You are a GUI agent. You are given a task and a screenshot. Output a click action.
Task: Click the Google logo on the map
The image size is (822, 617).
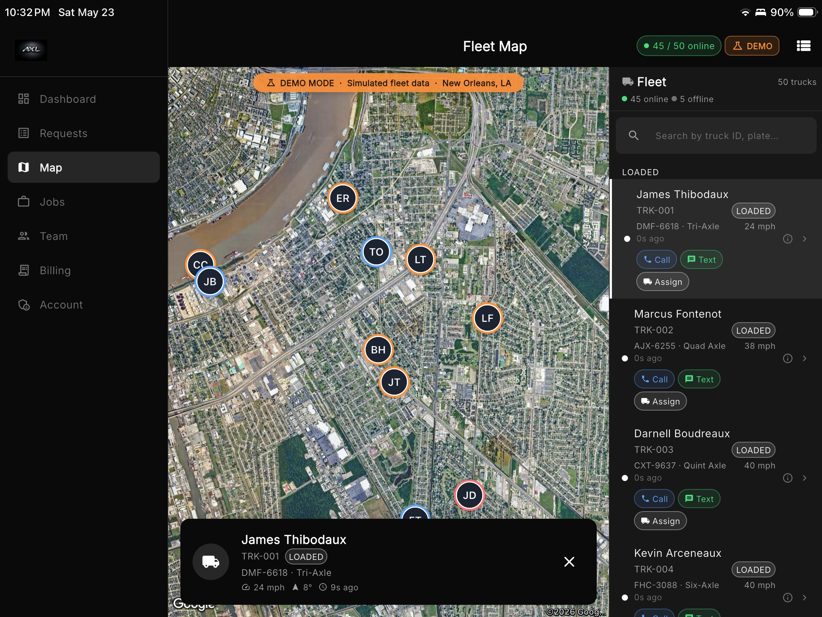[x=194, y=604]
